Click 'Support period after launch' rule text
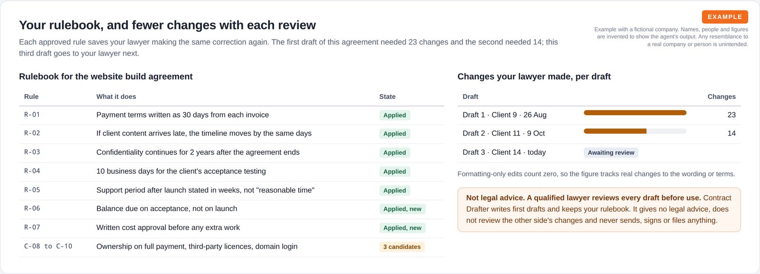The width and height of the screenshot is (760, 274). [x=205, y=190]
